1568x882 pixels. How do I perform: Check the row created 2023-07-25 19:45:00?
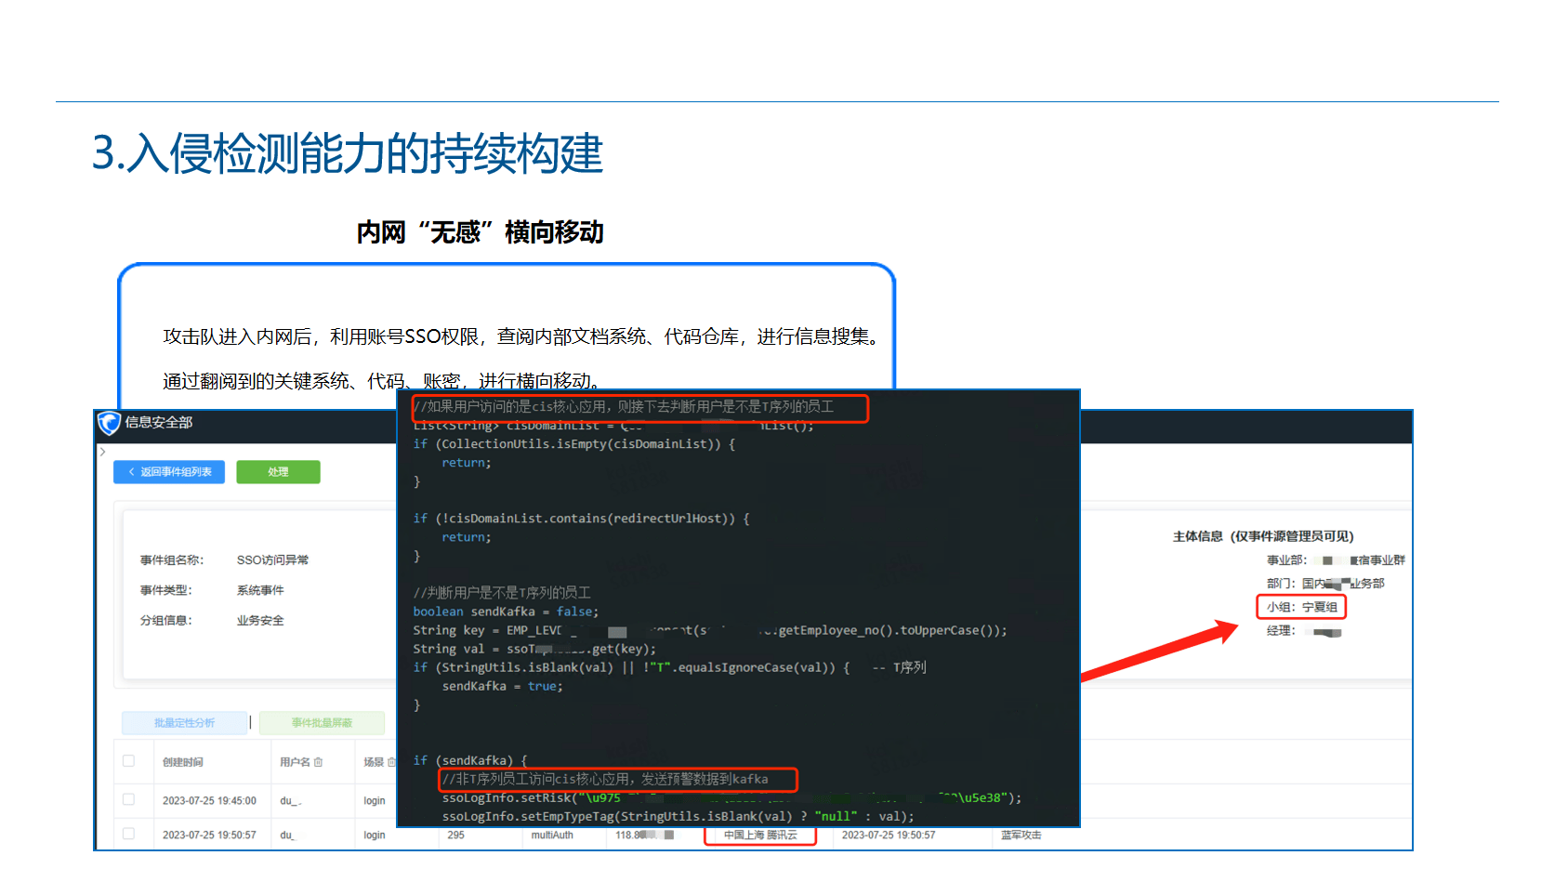128,799
